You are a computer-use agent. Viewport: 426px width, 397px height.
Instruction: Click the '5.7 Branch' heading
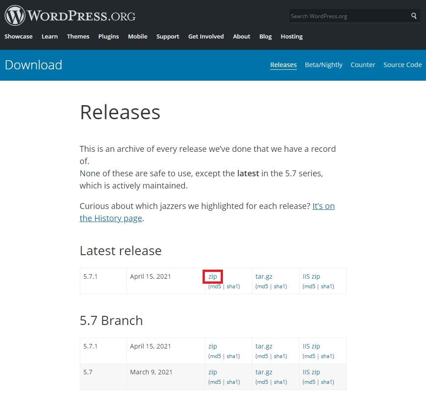coord(111,320)
